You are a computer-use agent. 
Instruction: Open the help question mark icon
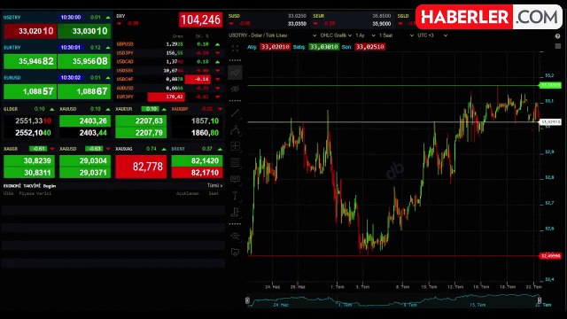pos(557,35)
